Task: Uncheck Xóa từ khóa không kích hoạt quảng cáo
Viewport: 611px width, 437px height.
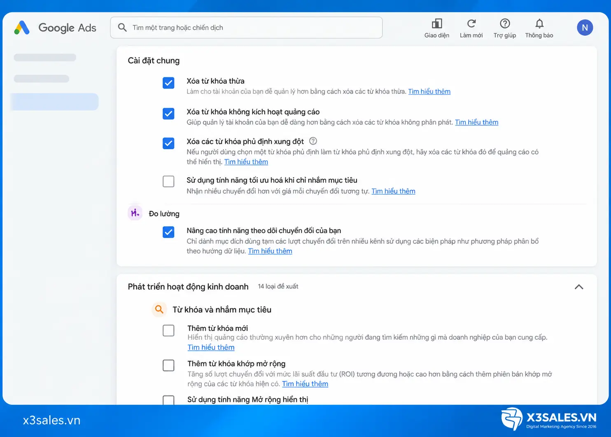Action: [168, 114]
